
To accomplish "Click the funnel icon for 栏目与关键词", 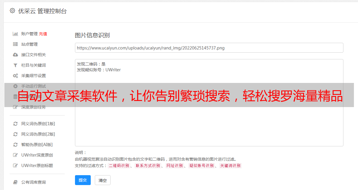I will tap(15, 65).
